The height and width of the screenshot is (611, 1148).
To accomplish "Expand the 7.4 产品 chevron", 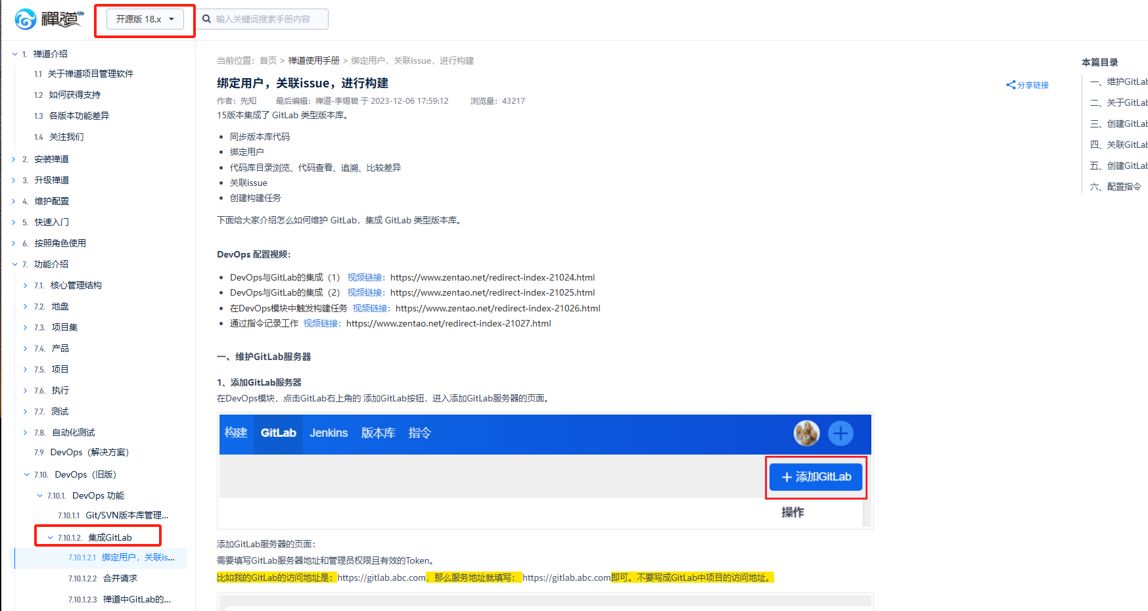I will (26, 348).
